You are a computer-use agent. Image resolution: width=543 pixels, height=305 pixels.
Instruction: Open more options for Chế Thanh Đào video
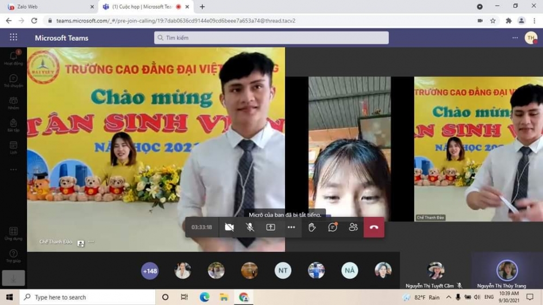point(91,242)
